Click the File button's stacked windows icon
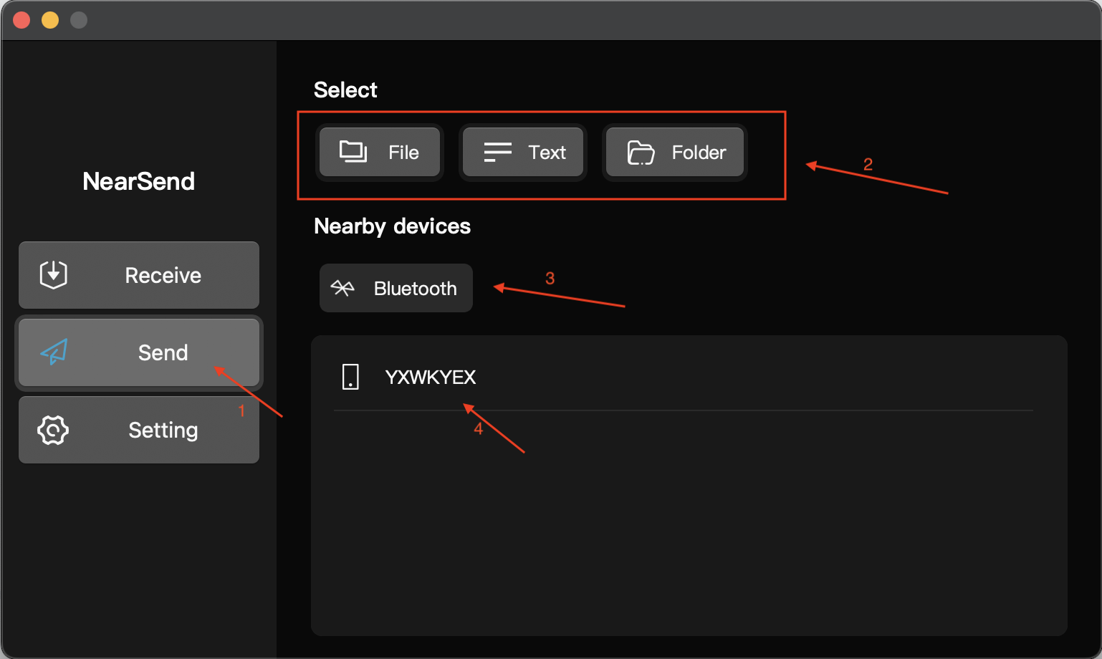 pyautogui.click(x=353, y=152)
